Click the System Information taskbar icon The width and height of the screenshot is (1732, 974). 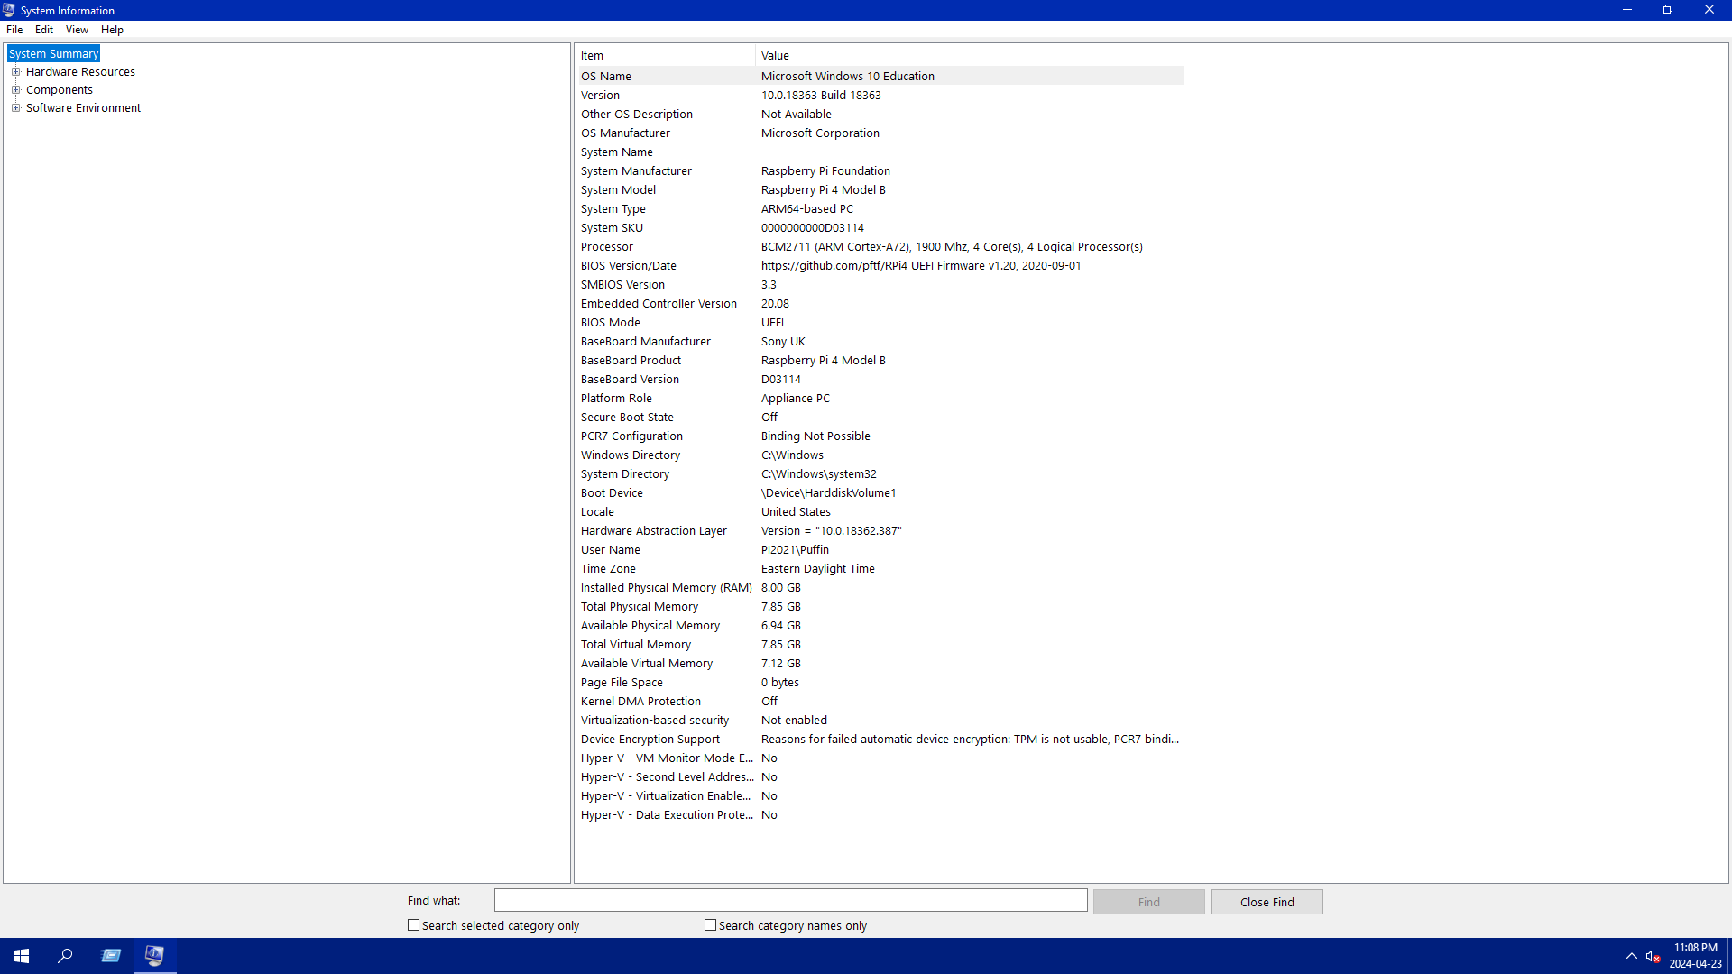point(154,956)
